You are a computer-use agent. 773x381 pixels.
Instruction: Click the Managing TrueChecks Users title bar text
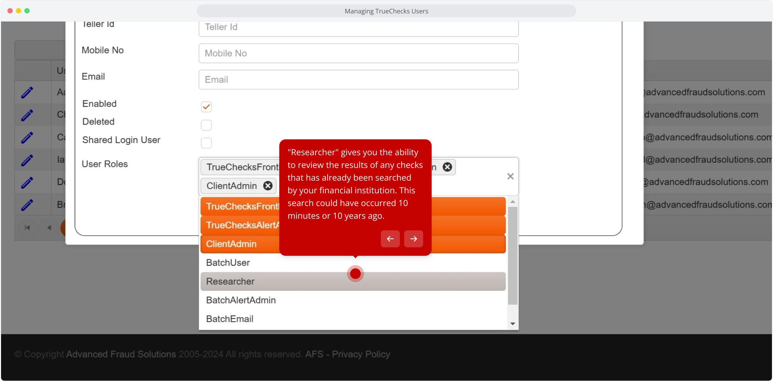386,11
